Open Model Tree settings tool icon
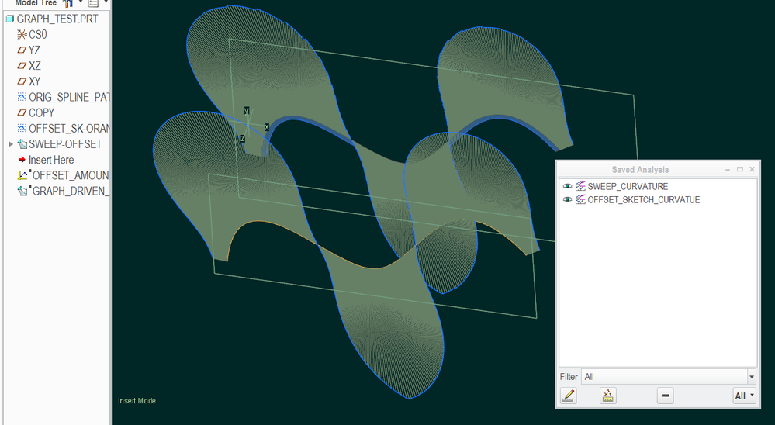 pyautogui.click(x=68, y=3)
